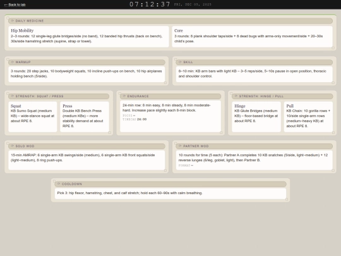The image size is (341, 256).
Task: Open the Hip Mobility card
Action: point(88,37)
